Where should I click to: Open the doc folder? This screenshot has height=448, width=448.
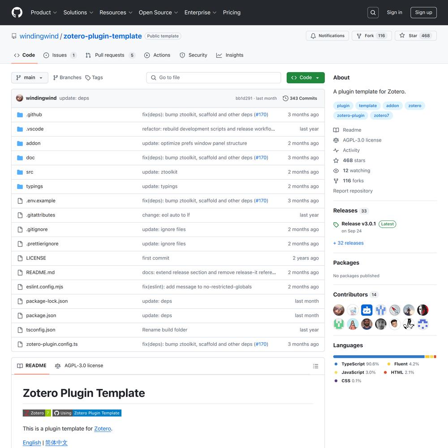[30, 157]
